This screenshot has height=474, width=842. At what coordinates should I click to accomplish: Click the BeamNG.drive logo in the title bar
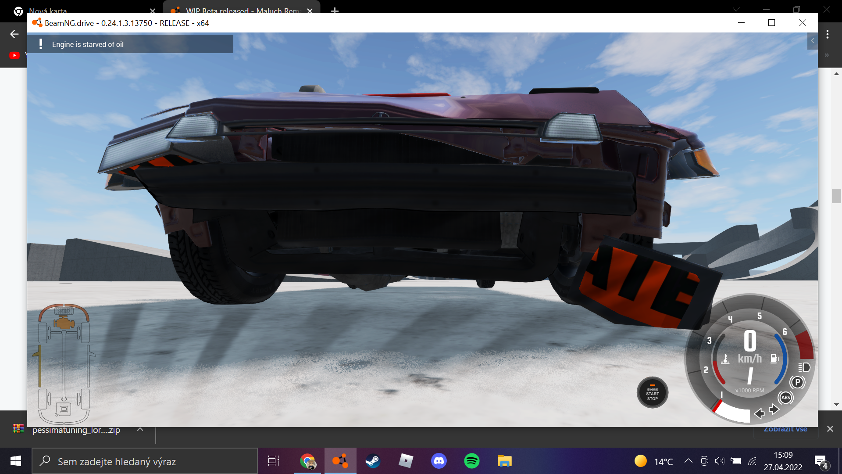[37, 23]
